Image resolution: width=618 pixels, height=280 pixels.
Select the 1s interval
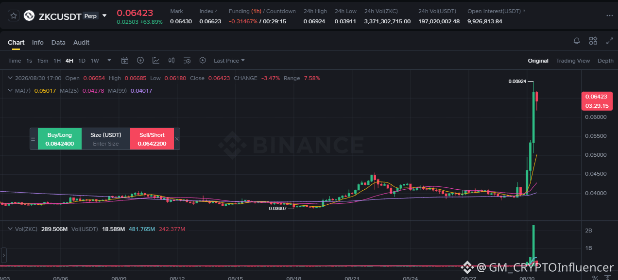(29, 61)
